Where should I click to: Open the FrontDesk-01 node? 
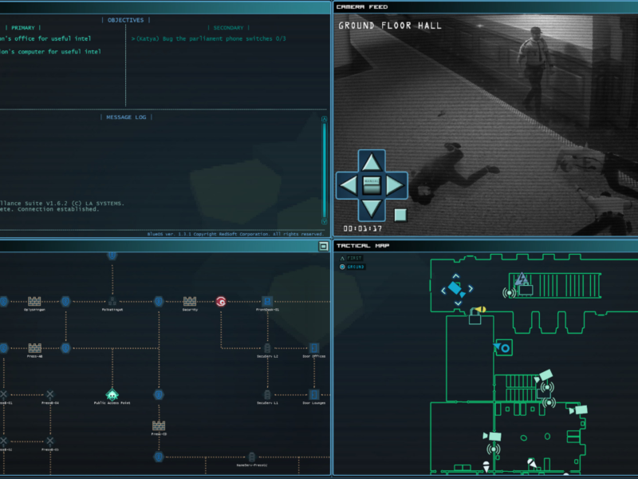pyautogui.click(x=266, y=299)
